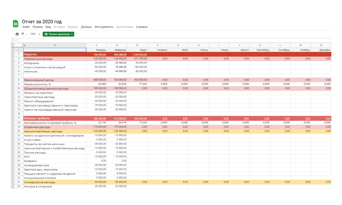Open the Вставка menu
The width and height of the screenshot is (342, 205).
(x=59, y=27)
